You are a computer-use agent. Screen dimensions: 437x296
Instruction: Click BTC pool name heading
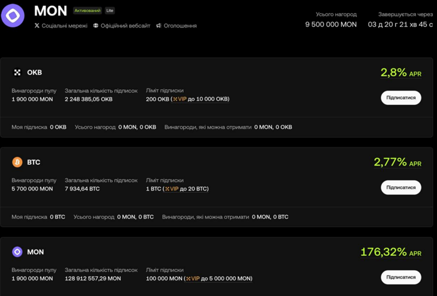(x=34, y=162)
